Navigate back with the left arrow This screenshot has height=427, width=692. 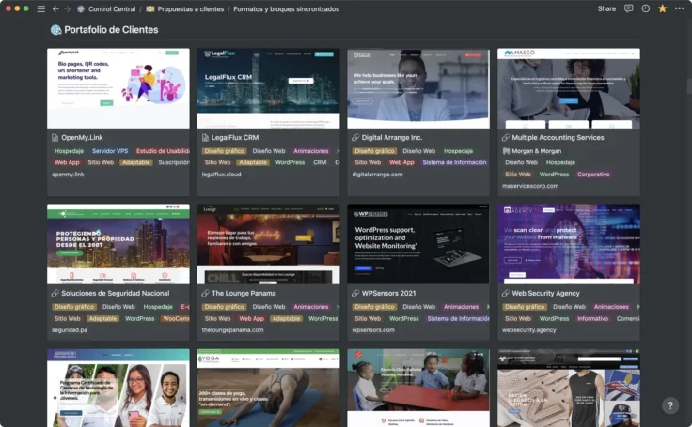(x=55, y=8)
